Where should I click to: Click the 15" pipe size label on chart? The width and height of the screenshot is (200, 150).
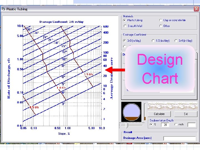pos(64,46)
